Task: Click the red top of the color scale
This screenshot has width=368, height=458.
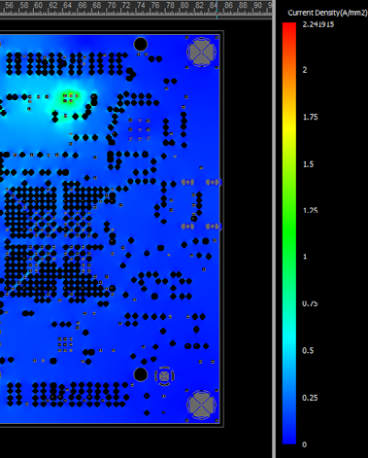Action: (289, 27)
